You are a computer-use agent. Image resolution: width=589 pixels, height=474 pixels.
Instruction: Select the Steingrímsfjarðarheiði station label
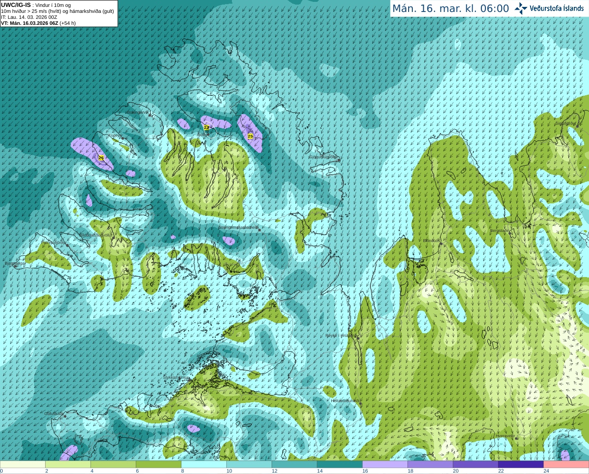pos(238,227)
